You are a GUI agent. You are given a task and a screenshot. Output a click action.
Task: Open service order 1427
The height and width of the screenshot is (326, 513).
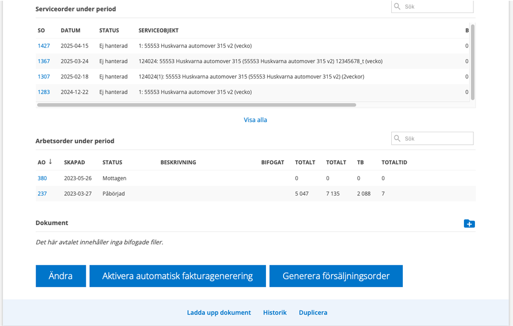click(44, 46)
